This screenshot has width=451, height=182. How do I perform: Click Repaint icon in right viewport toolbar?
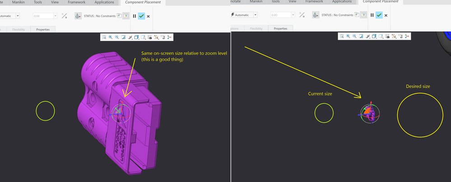361,36
